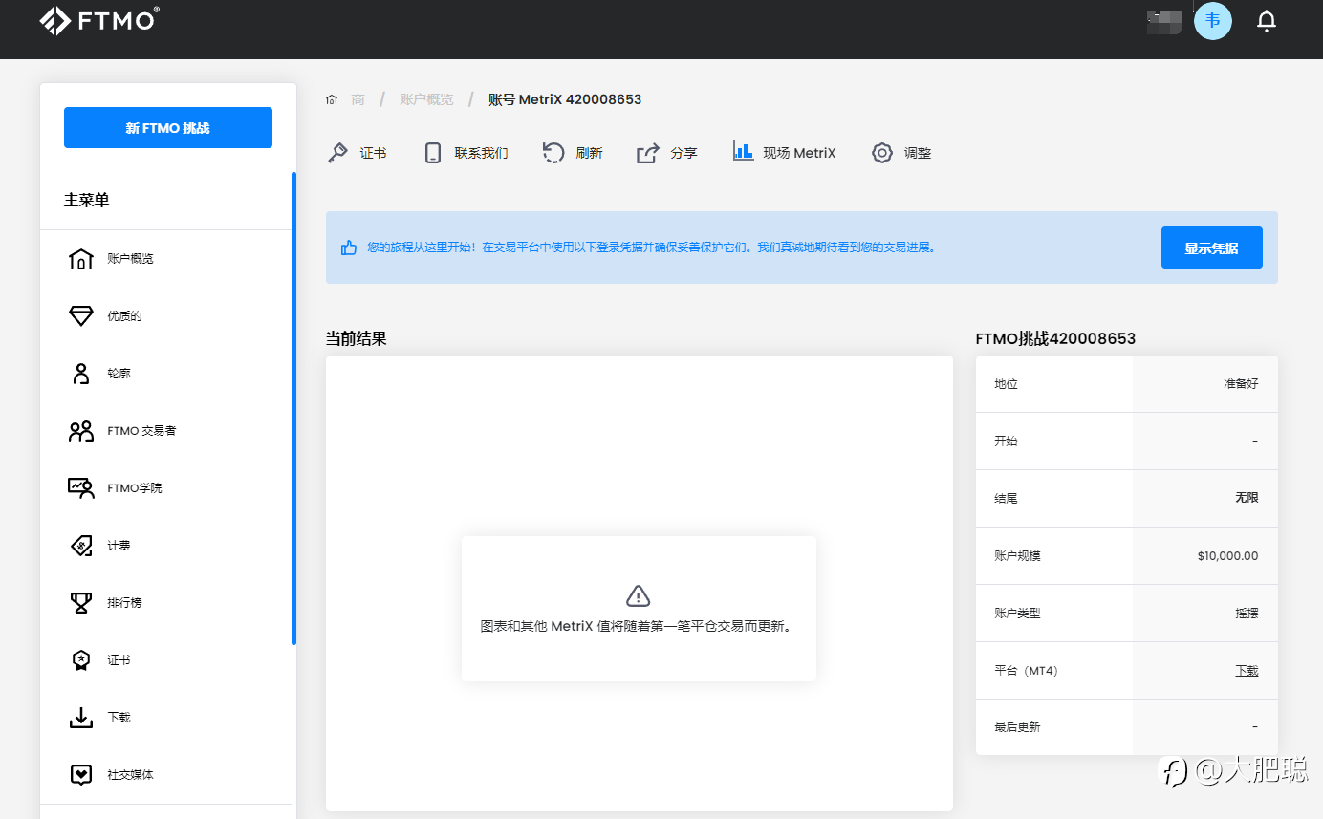Click the 账户概览 breadcrumb link
This screenshot has height=819, width=1323.
(x=426, y=99)
